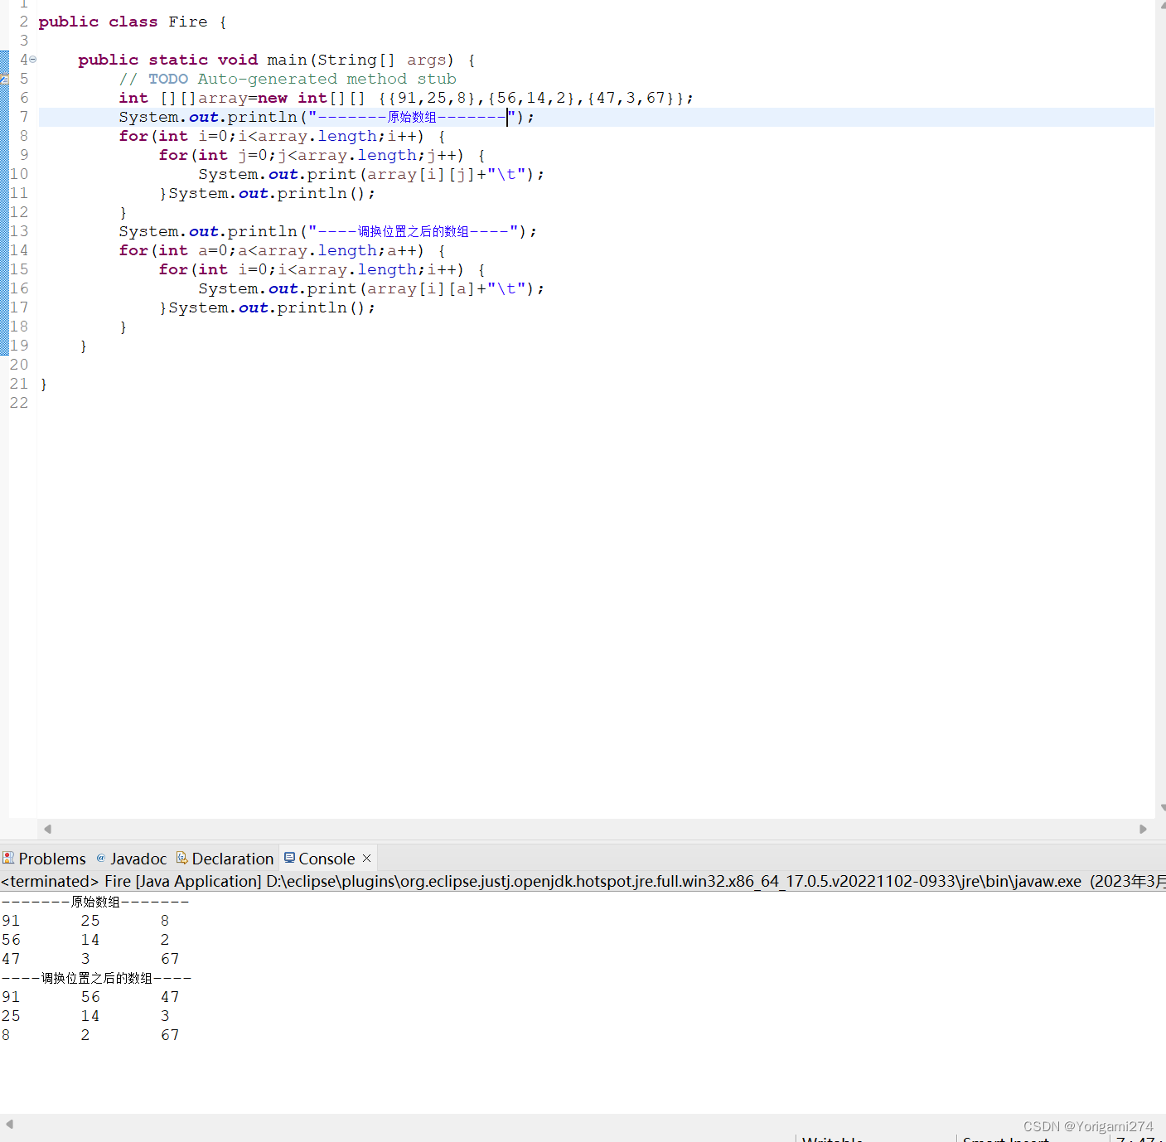Image resolution: width=1166 pixels, height=1142 pixels.
Task: Show the Declaration tab
Action: click(x=225, y=859)
